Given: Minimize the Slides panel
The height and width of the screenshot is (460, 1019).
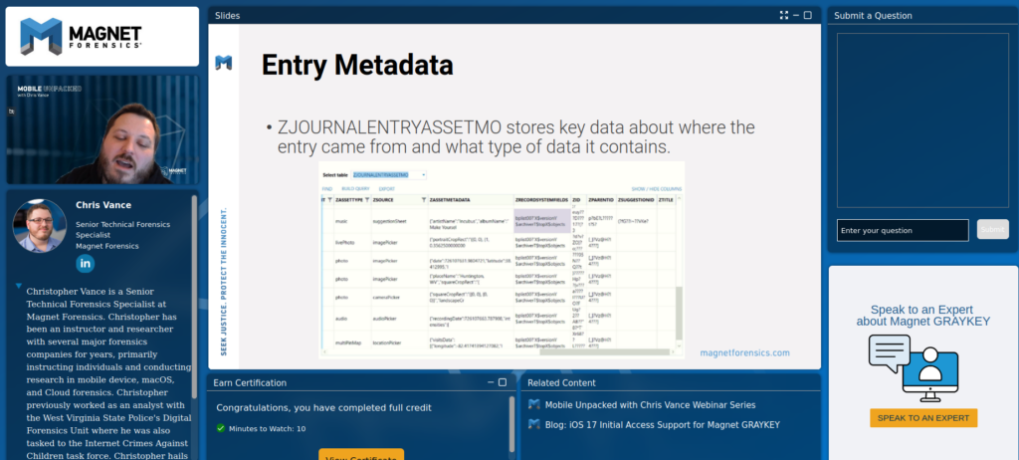Looking at the screenshot, I should pos(796,15).
